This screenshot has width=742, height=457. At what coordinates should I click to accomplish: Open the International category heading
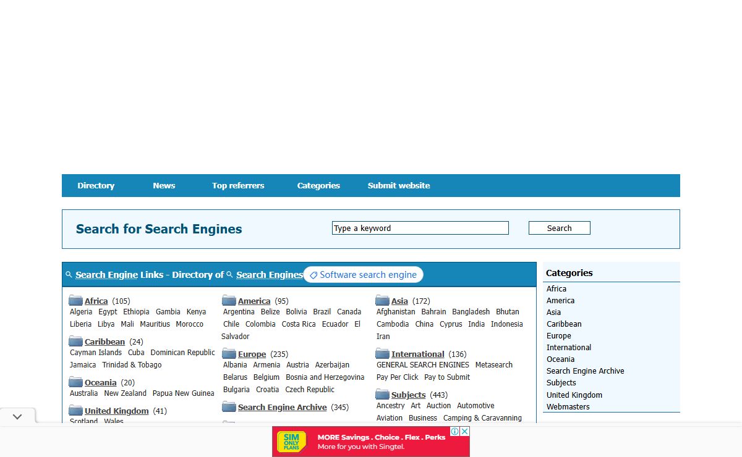pos(417,354)
